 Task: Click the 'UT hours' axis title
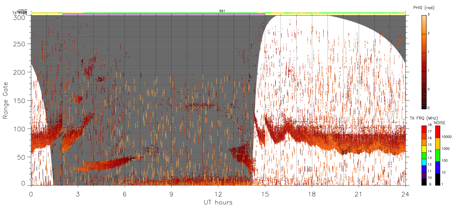click(x=218, y=202)
